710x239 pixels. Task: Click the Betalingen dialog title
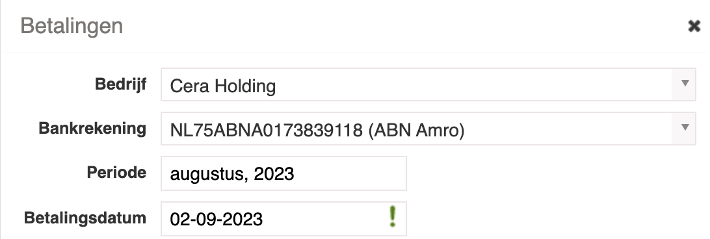coord(72,26)
